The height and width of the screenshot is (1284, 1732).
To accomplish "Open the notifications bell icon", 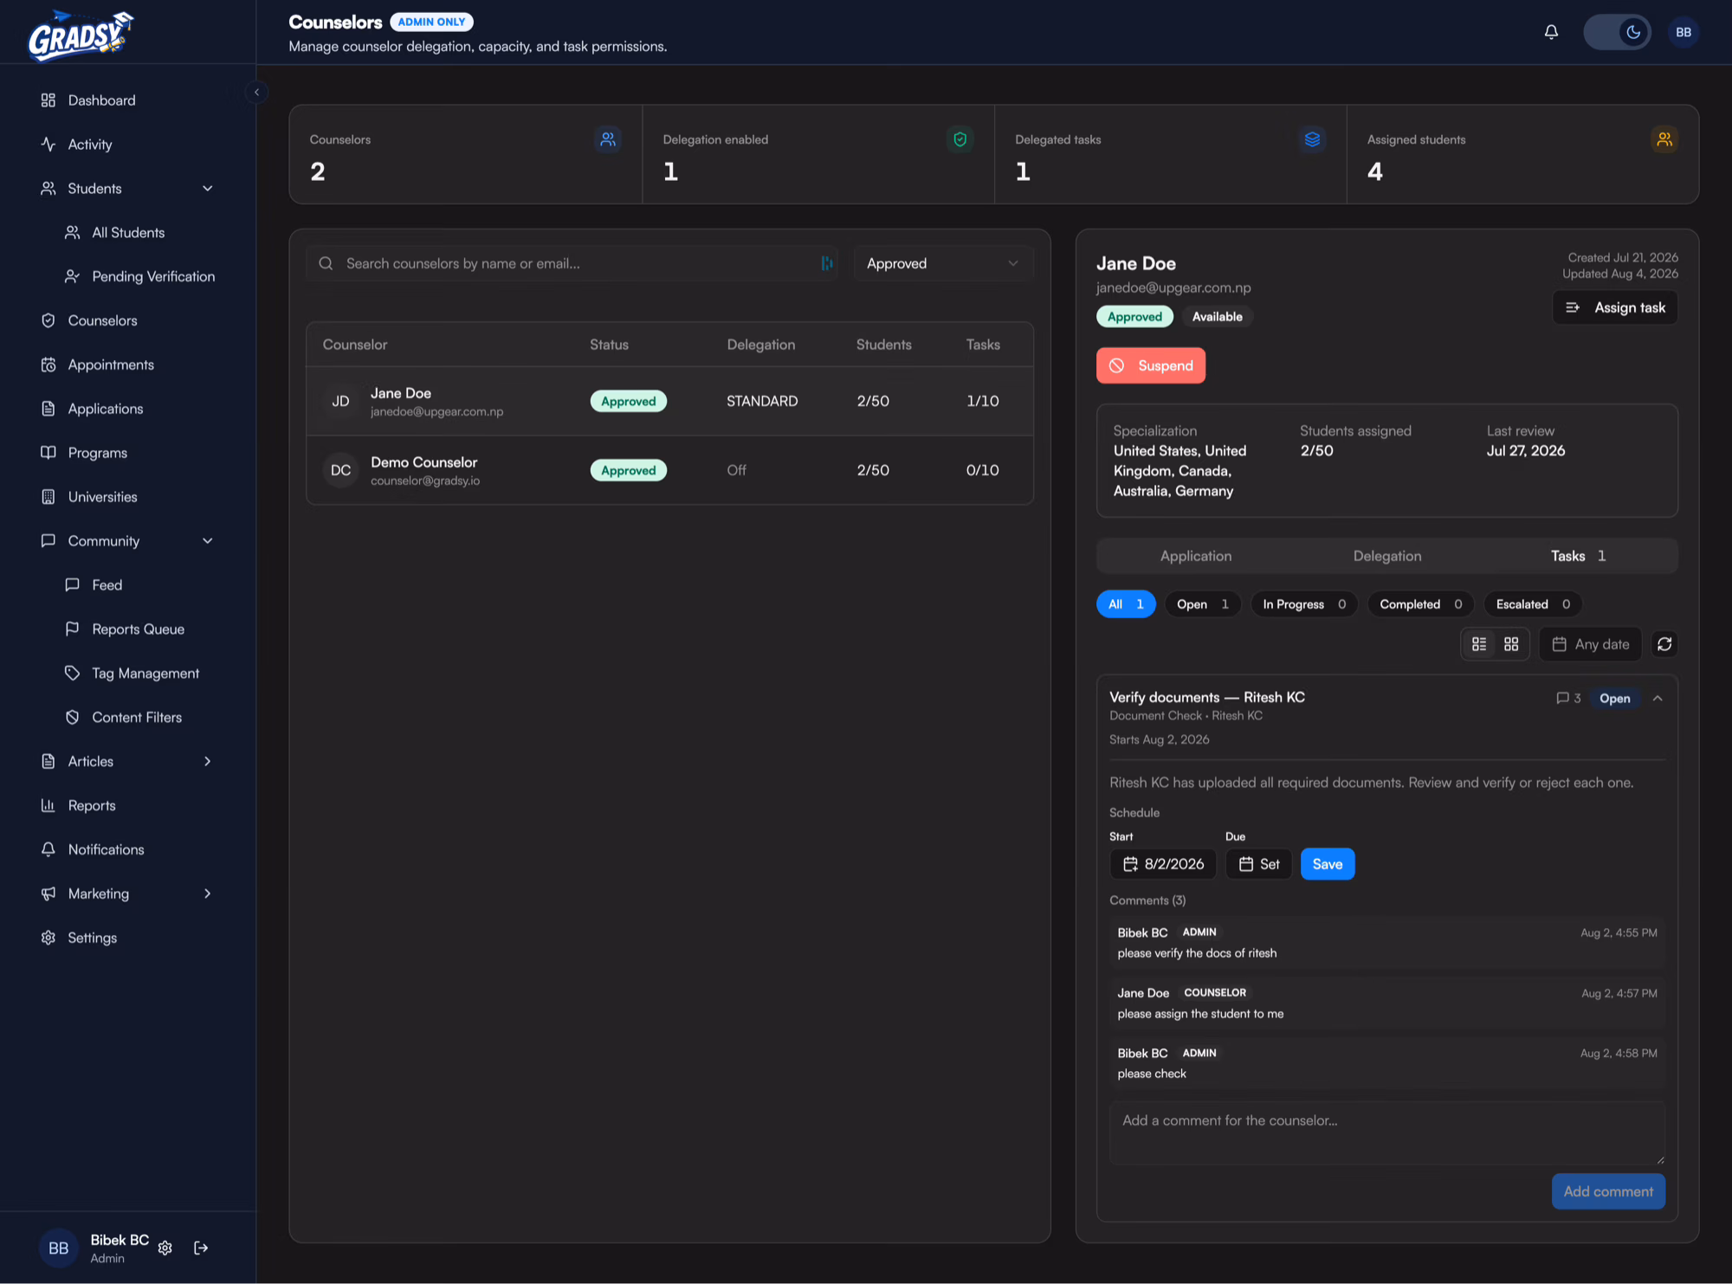I will 1551,32.
